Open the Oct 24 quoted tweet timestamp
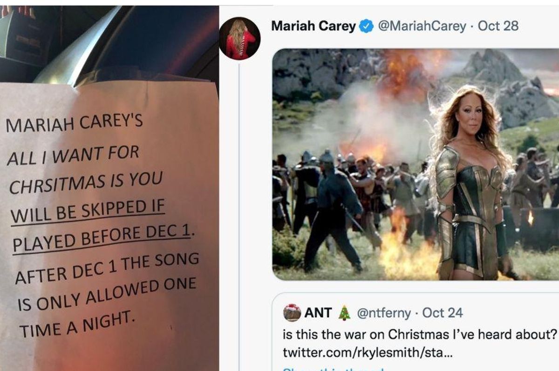 (442, 313)
